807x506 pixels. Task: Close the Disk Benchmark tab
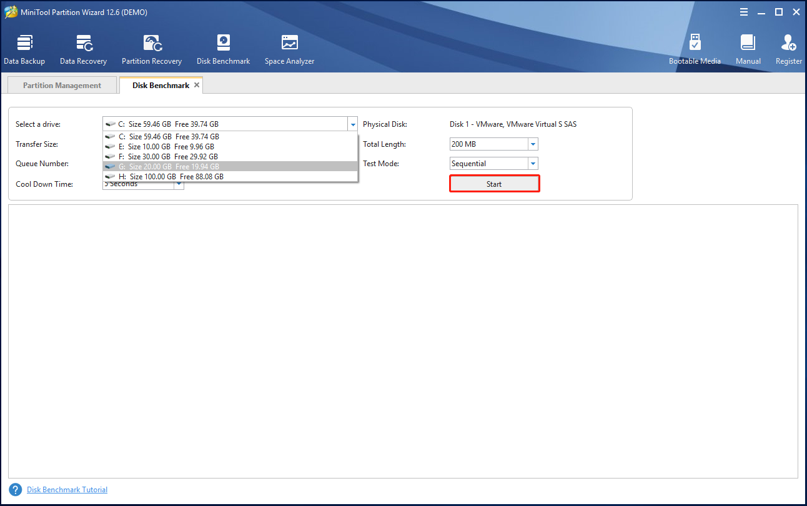(197, 85)
